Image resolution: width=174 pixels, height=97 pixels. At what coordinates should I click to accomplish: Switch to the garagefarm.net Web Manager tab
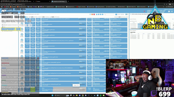click(59, 1)
